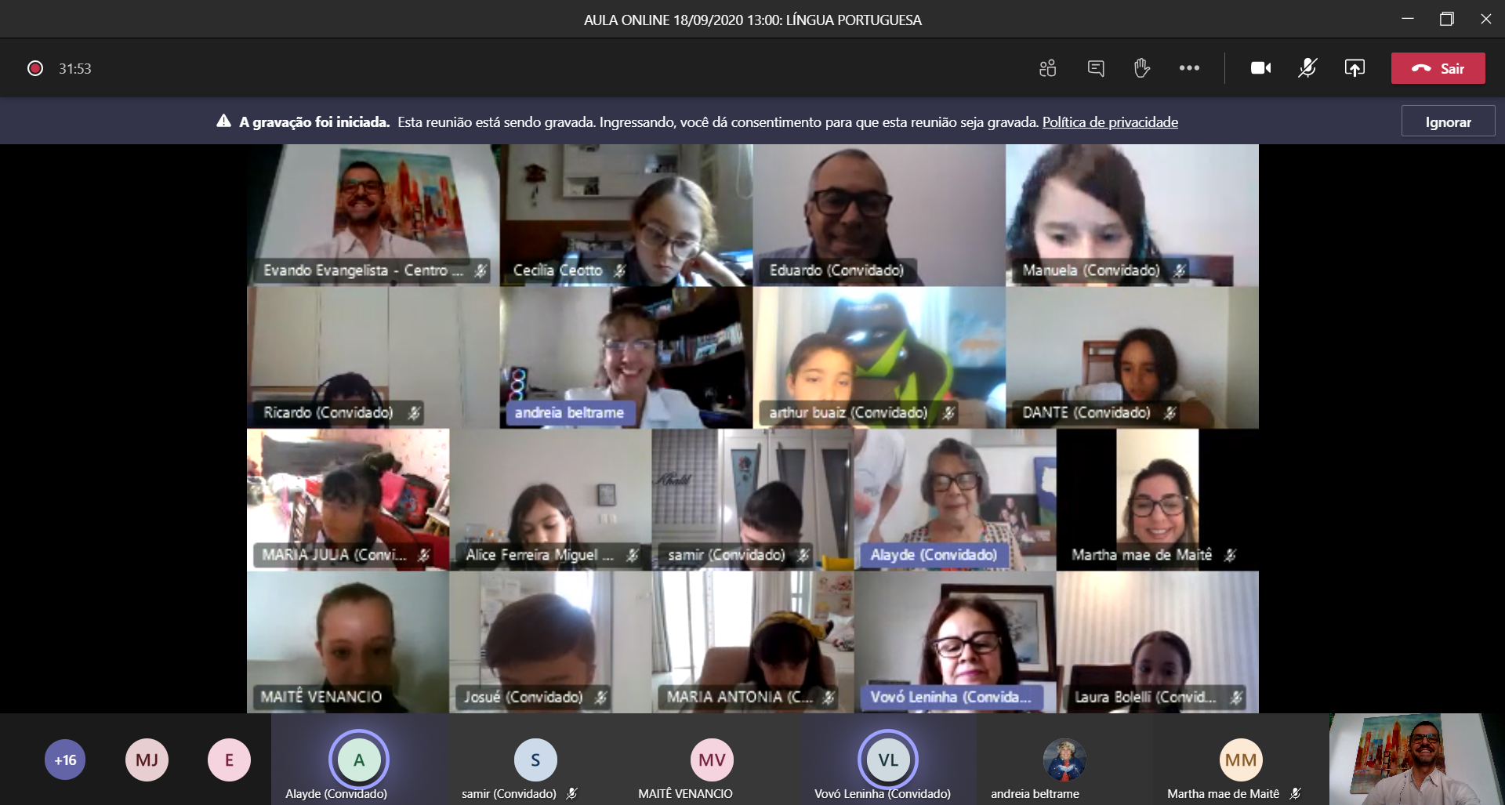Image resolution: width=1505 pixels, height=805 pixels.
Task: Select Alayde's A avatar in strip
Action: (358, 760)
